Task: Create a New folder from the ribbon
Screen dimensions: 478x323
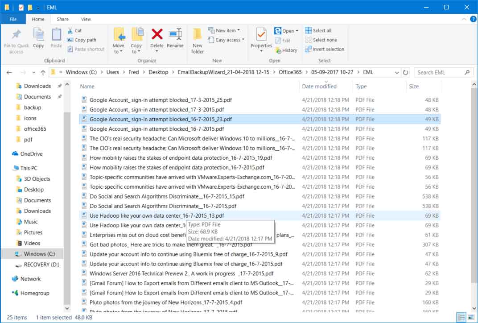Action: coord(197,41)
